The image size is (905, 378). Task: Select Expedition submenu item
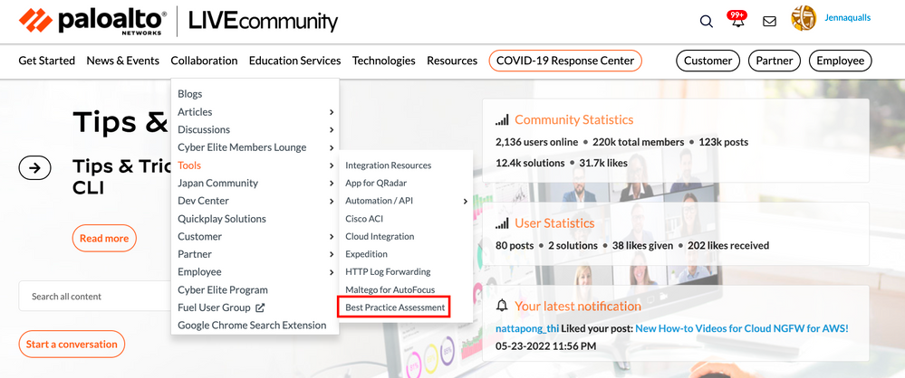pyautogui.click(x=367, y=254)
